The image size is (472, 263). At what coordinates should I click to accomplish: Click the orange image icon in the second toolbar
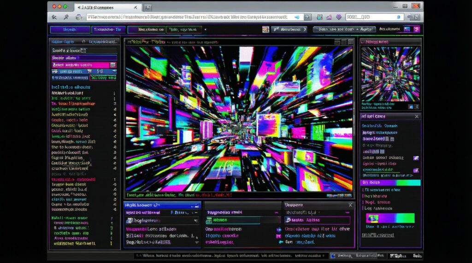(x=265, y=29)
